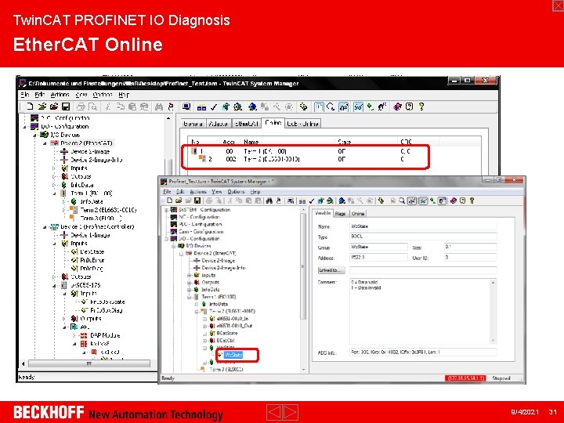The image size is (564, 423).
Task: Click binoculars Find icon in back window toolbar
Action: (158, 107)
